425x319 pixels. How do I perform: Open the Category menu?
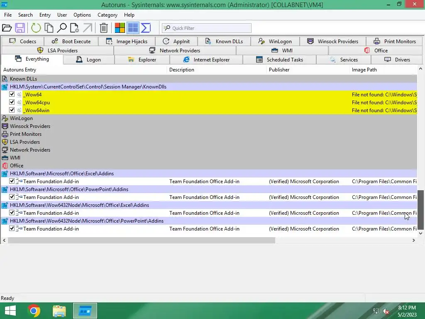click(x=107, y=15)
